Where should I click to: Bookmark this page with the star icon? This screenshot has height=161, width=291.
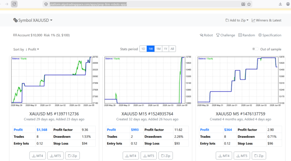coord(249,4)
